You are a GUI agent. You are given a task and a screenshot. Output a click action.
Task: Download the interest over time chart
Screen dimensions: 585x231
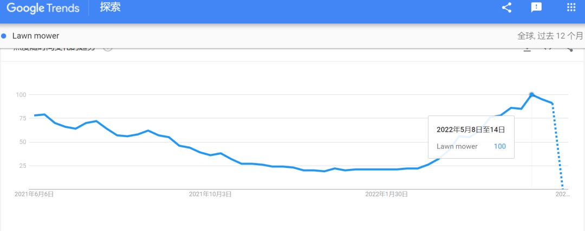(x=527, y=49)
